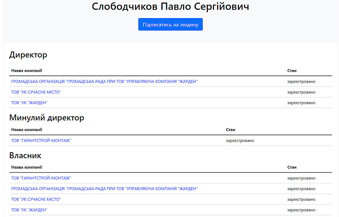Click 'Назва компанії' header in Минулий директор table

coord(27,130)
